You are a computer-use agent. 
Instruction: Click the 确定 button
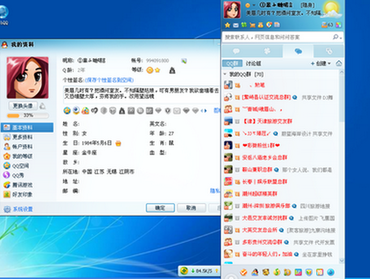[x=160, y=208]
